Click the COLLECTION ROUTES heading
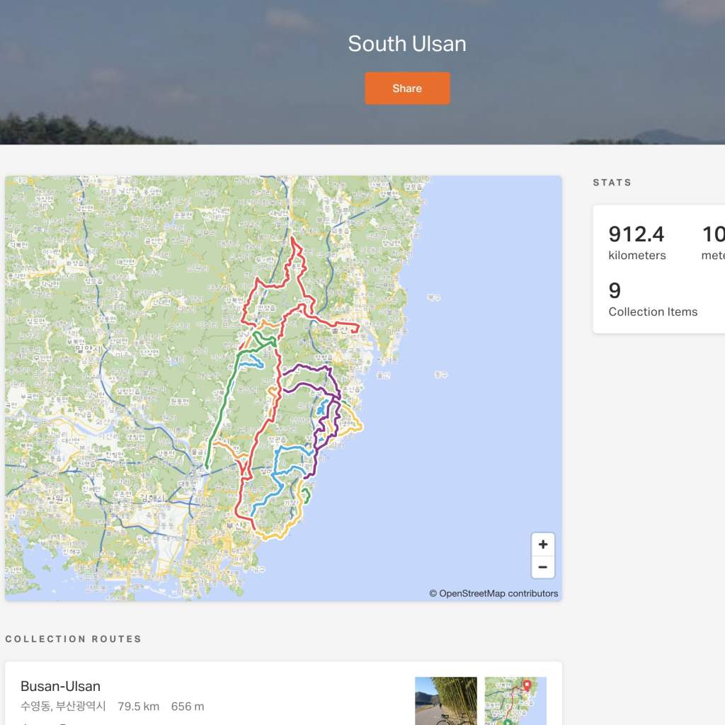The width and height of the screenshot is (725, 725). (74, 639)
